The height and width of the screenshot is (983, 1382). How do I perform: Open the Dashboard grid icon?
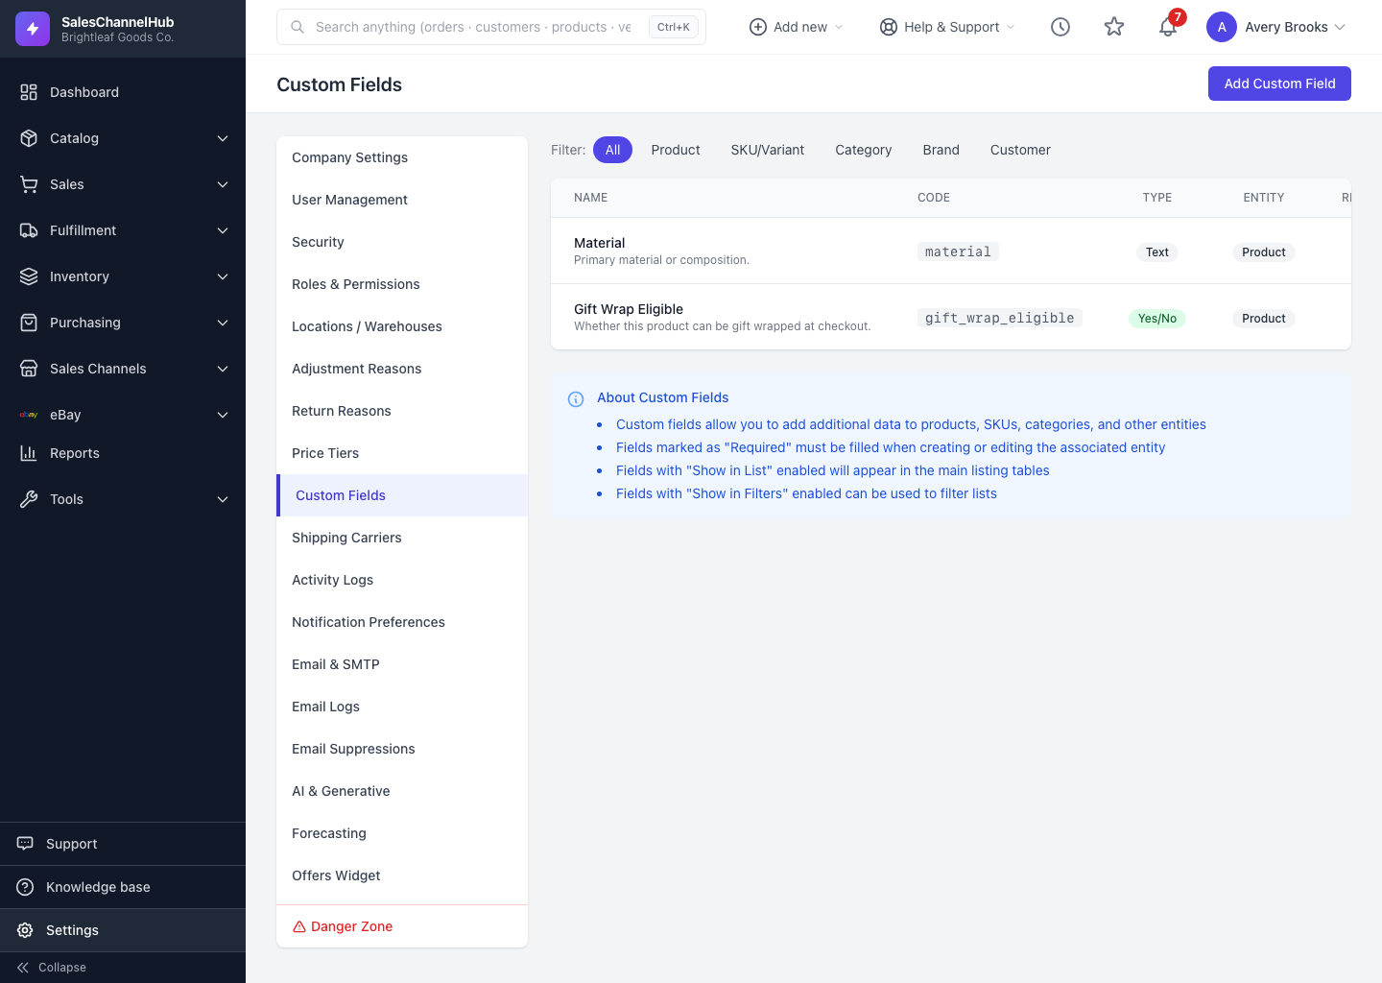pyautogui.click(x=29, y=92)
